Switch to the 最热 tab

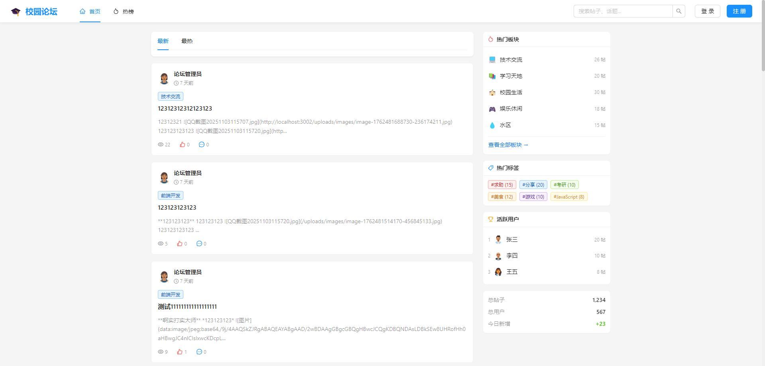(187, 41)
